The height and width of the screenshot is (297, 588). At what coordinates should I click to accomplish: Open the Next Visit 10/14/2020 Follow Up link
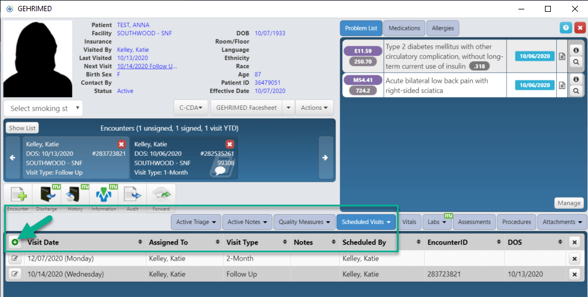pos(147,66)
